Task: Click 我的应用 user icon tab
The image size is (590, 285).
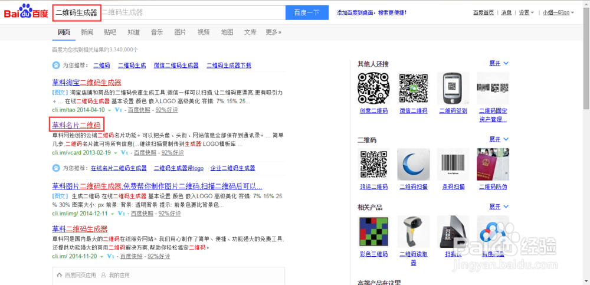Action: 115,275
